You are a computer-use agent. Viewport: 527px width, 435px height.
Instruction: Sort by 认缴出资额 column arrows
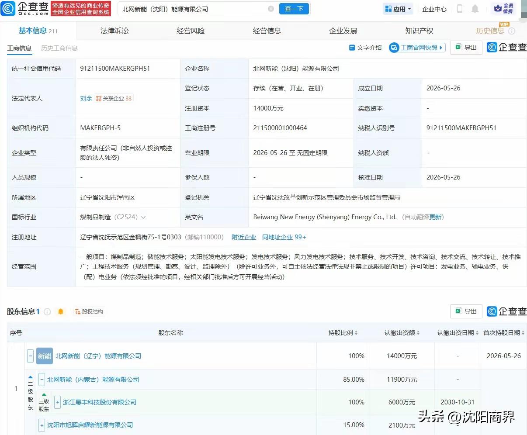[418, 333]
